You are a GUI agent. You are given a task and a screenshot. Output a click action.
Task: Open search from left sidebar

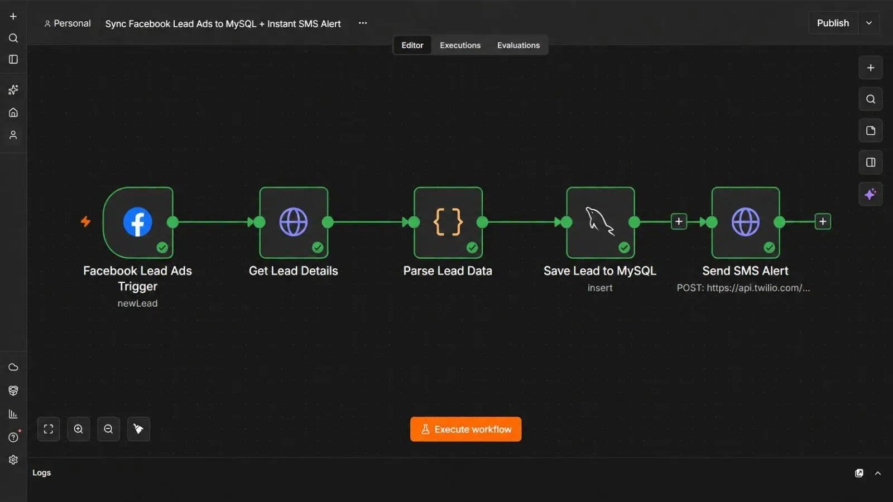(13, 38)
